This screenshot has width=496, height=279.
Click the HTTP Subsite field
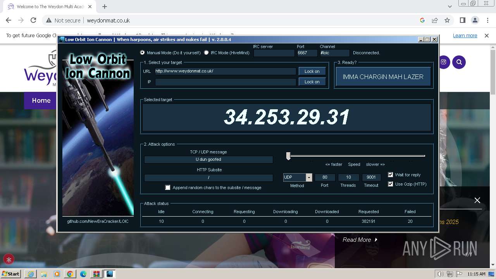[208, 177]
